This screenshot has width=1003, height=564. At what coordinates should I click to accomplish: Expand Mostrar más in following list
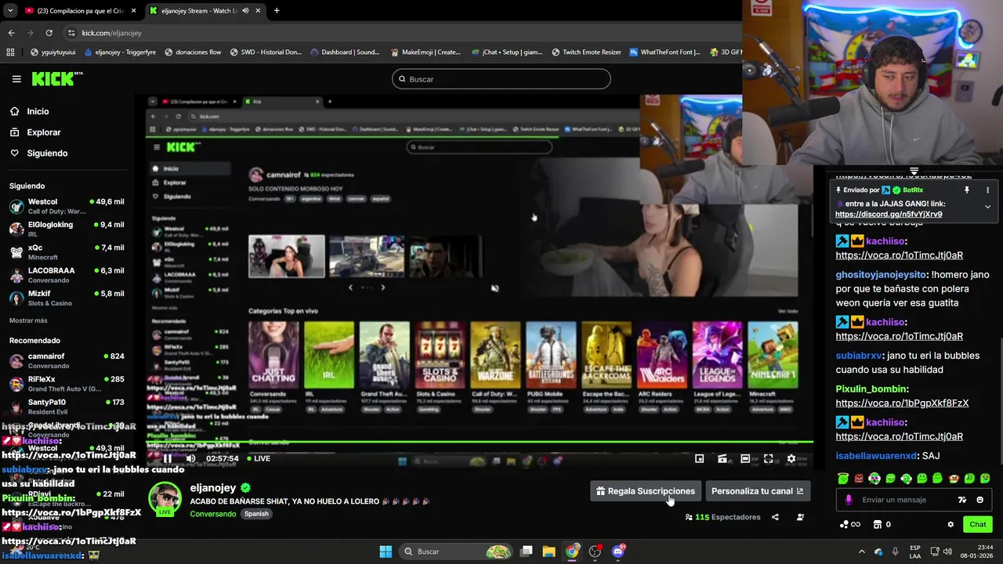28,320
